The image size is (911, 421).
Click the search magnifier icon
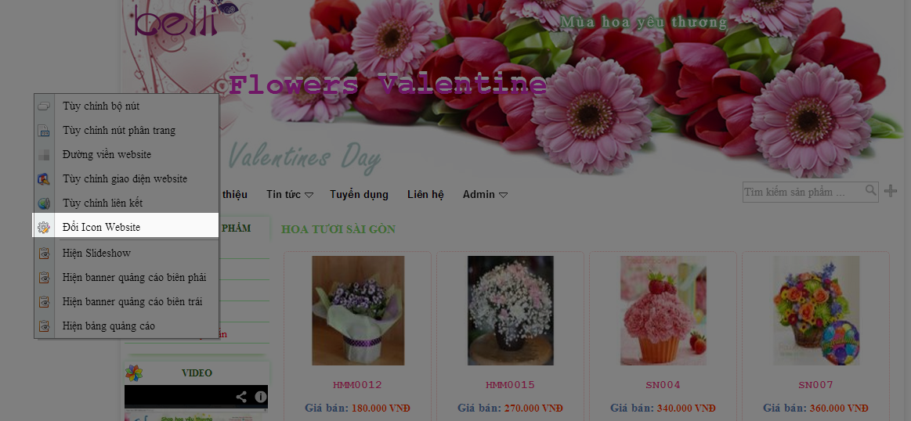[871, 190]
